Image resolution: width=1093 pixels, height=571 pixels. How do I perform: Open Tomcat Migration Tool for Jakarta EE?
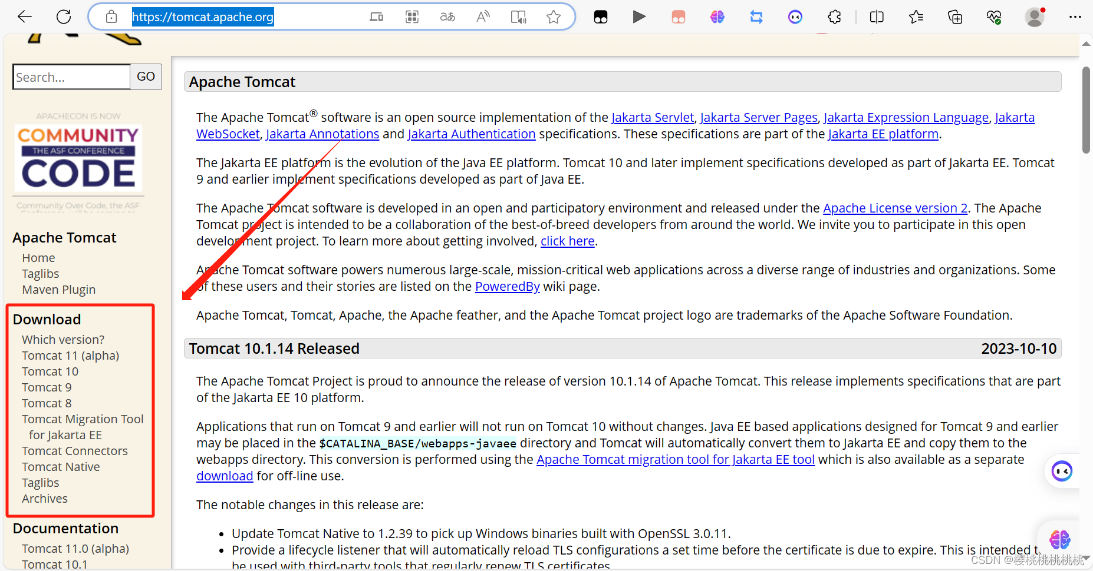tap(83, 427)
